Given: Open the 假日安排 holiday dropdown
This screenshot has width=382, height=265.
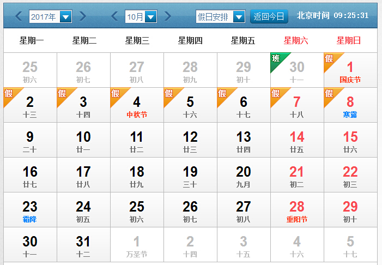Looking at the screenshot, I should click(221, 16).
